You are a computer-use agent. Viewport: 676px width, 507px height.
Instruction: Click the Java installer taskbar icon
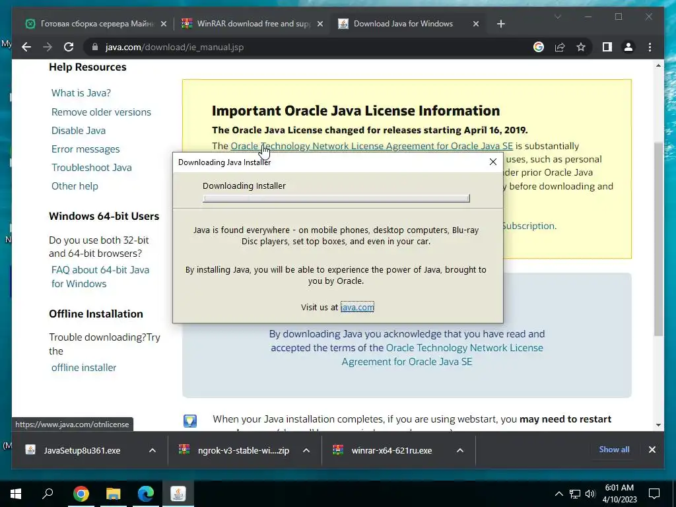[x=178, y=494]
